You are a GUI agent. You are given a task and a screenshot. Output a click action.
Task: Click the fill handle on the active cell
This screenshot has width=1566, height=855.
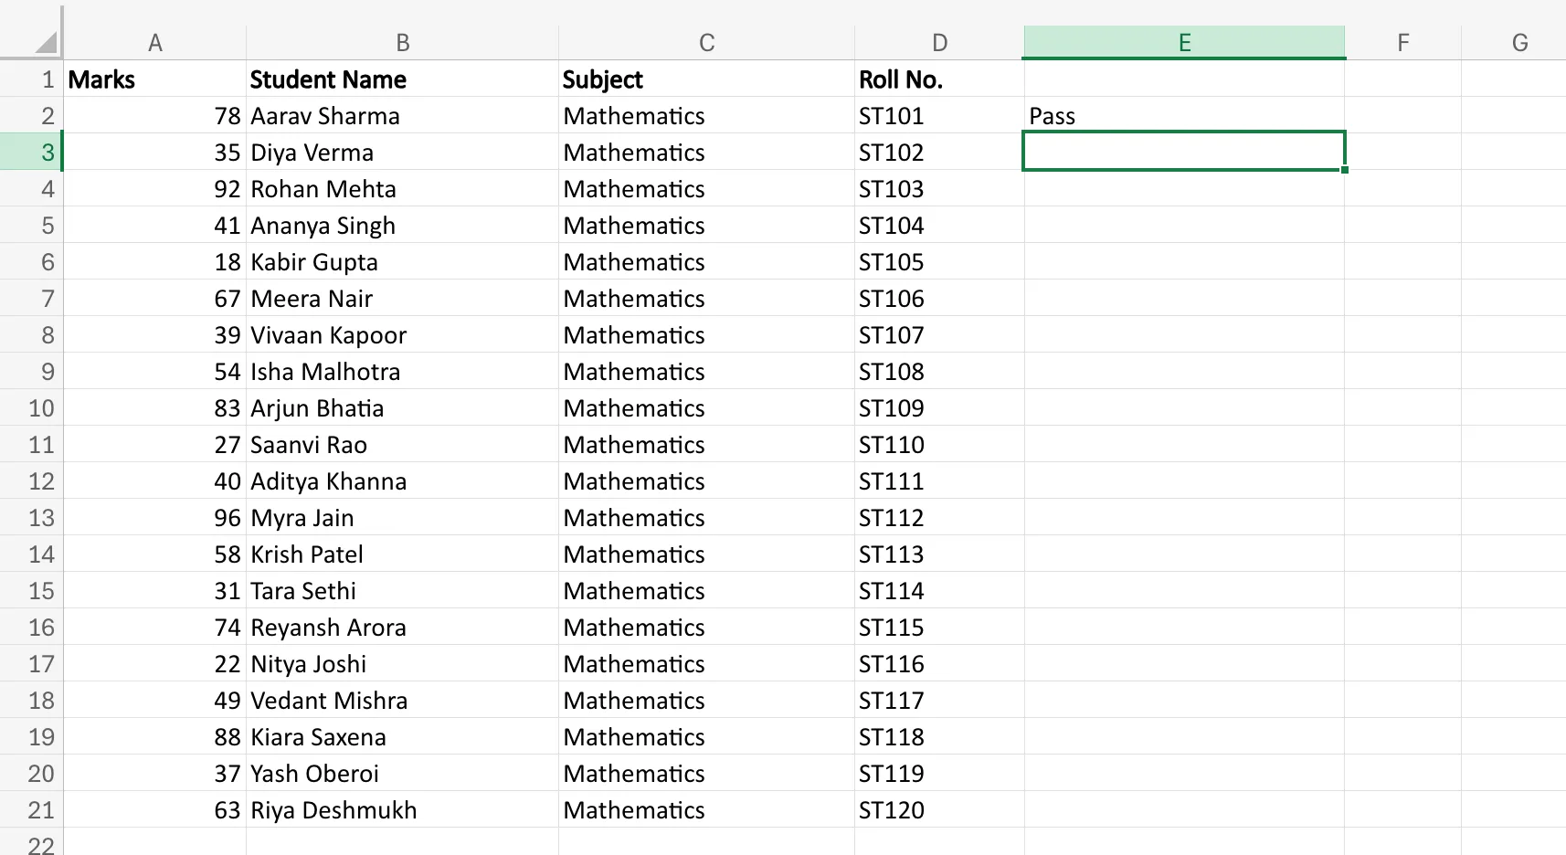pos(1344,171)
